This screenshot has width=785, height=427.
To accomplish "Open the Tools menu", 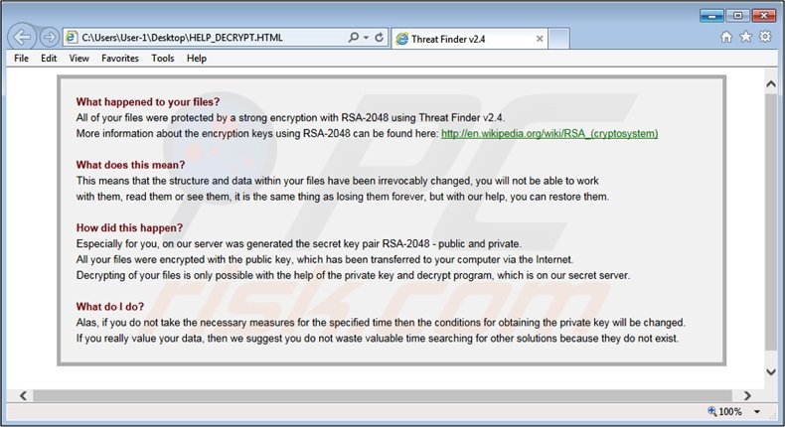I will point(163,58).
